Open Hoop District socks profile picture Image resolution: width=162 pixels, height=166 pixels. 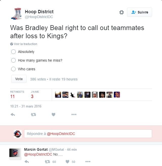coord(16,14)
